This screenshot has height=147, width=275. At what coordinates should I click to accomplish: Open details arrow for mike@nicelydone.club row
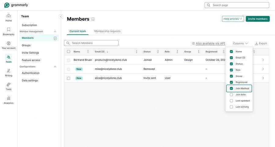tap(263, 69)
